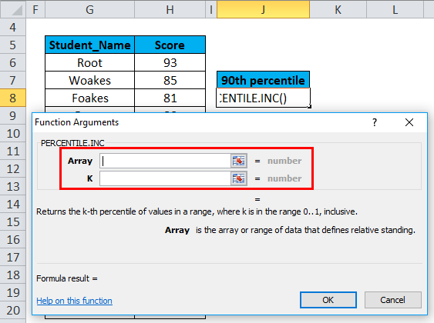Select column G header
The image size is (434, 323).
pyautogui.click(x=89, y=10)
